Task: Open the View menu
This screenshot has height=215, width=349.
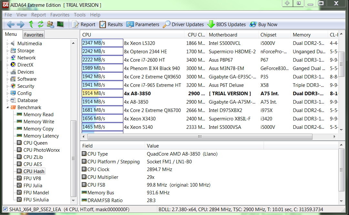Action: click(x=21, y=15)
